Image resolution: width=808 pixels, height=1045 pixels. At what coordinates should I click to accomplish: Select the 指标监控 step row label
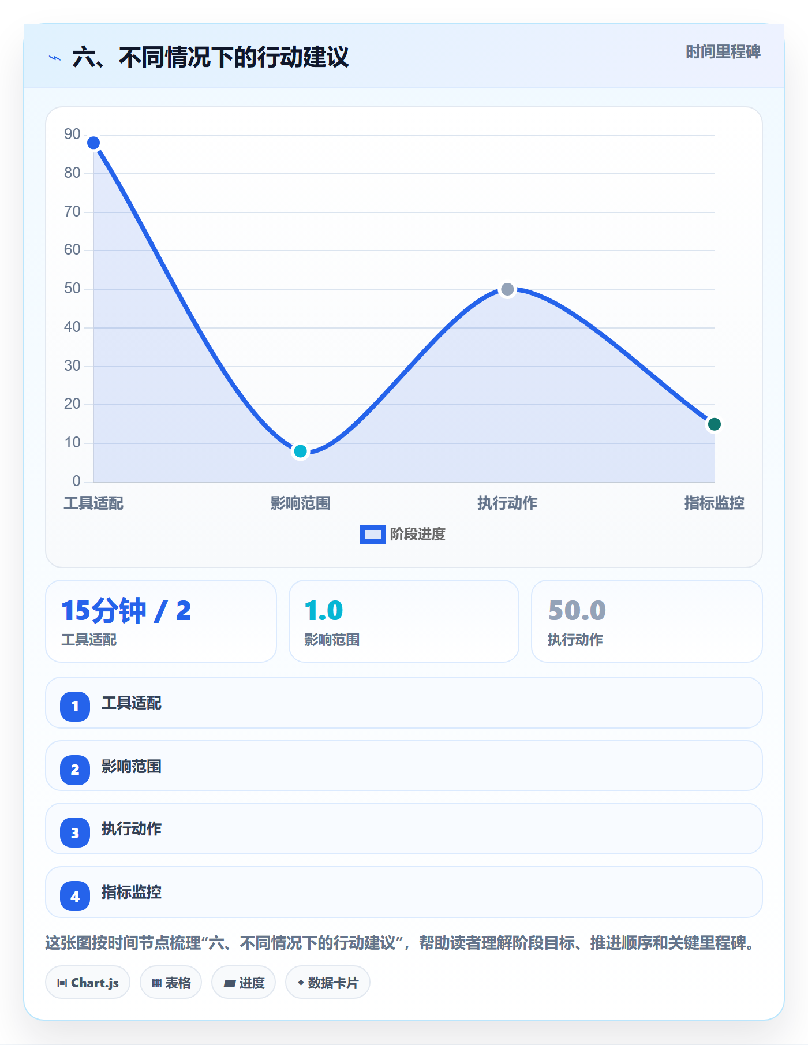click(132, 893)
